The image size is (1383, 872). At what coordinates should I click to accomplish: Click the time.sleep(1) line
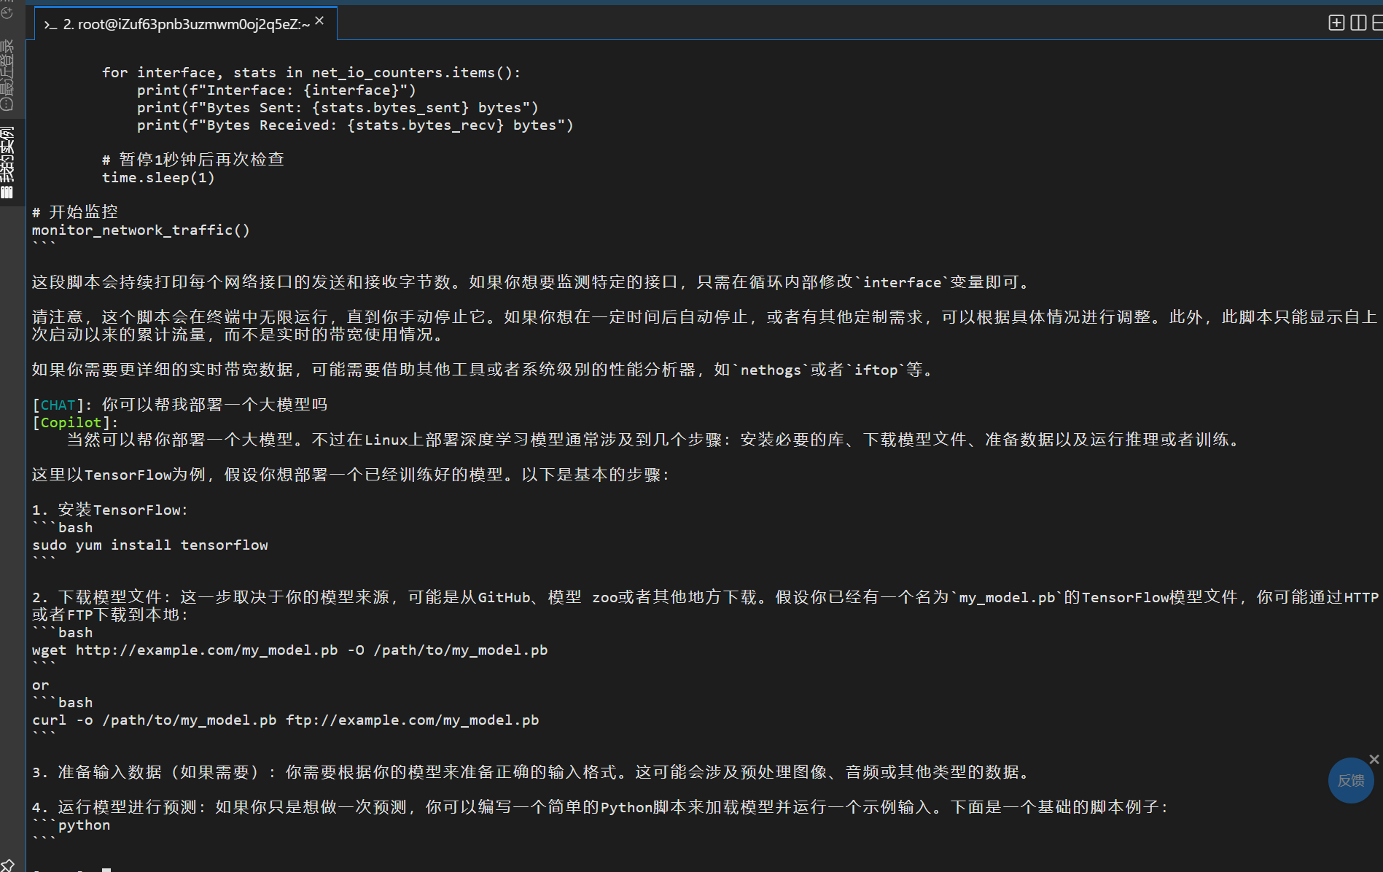158,177
